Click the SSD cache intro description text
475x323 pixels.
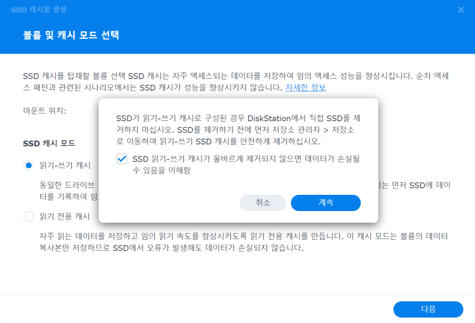186,76
